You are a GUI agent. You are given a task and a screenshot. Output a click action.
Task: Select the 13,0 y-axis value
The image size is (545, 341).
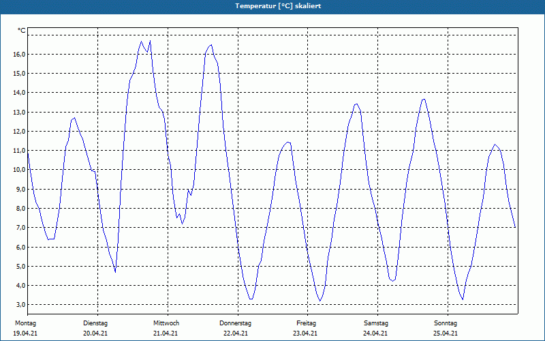tap(19, 113)
